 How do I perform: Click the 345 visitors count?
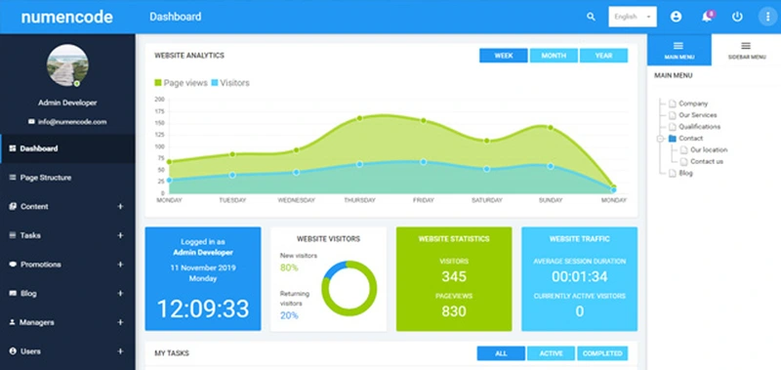454,277
